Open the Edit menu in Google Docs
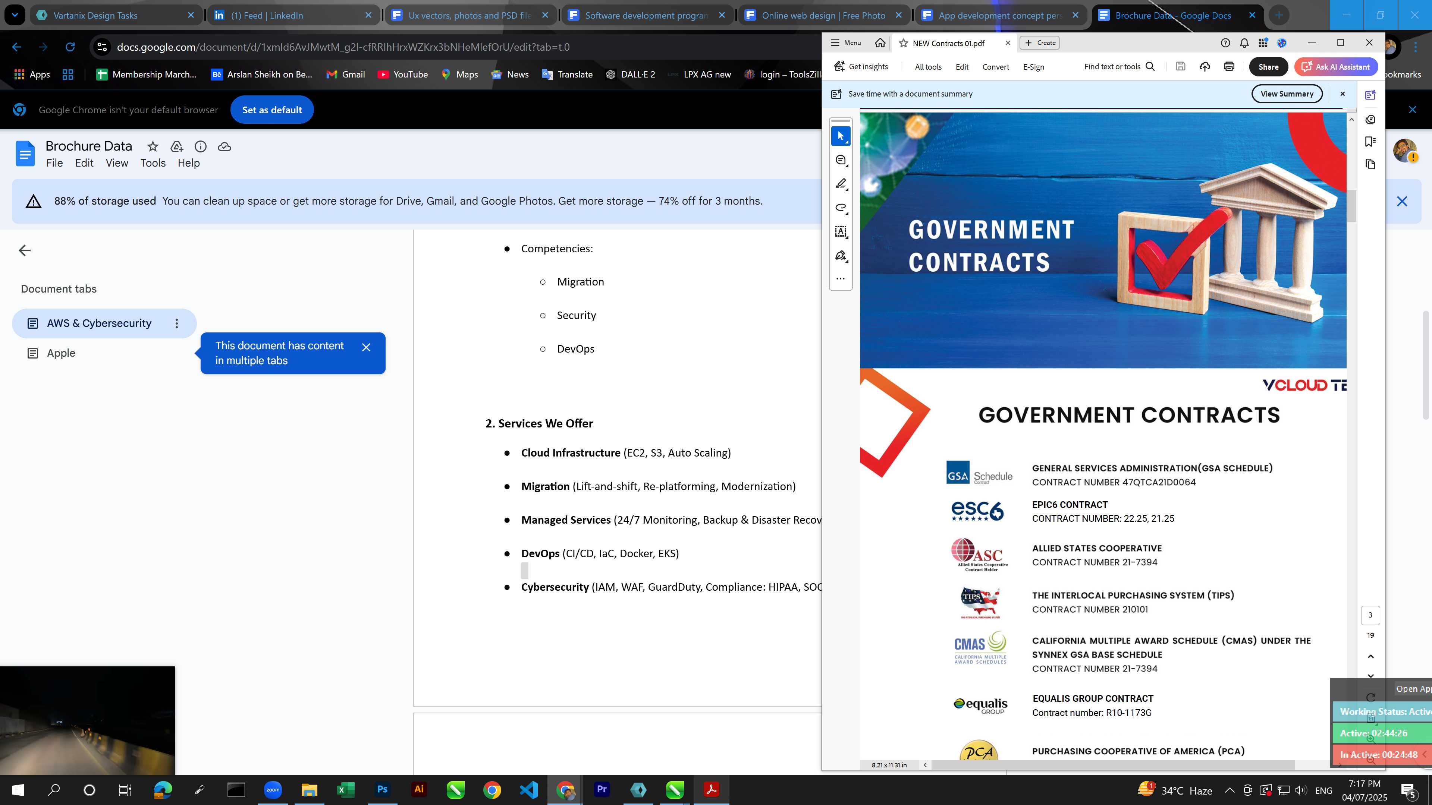The height and width of the screenshot is (805, 1432). click(x=84, y=163)
